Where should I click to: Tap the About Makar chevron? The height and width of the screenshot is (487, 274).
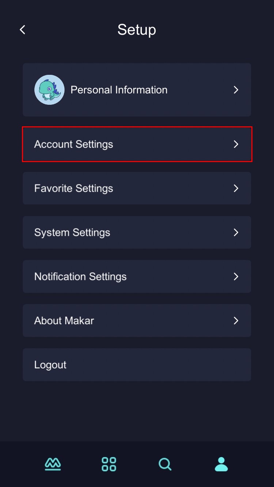(236, 321)
